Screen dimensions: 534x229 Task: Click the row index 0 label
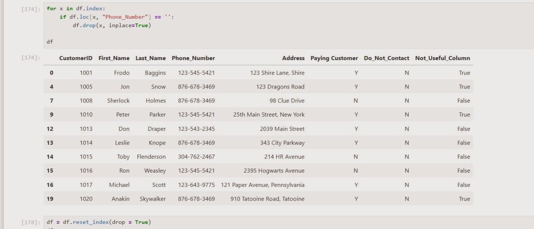pos(52,73)
